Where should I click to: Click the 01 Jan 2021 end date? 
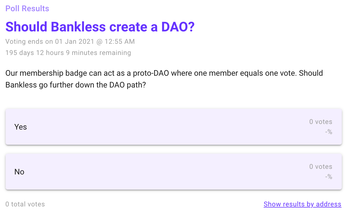75,42
